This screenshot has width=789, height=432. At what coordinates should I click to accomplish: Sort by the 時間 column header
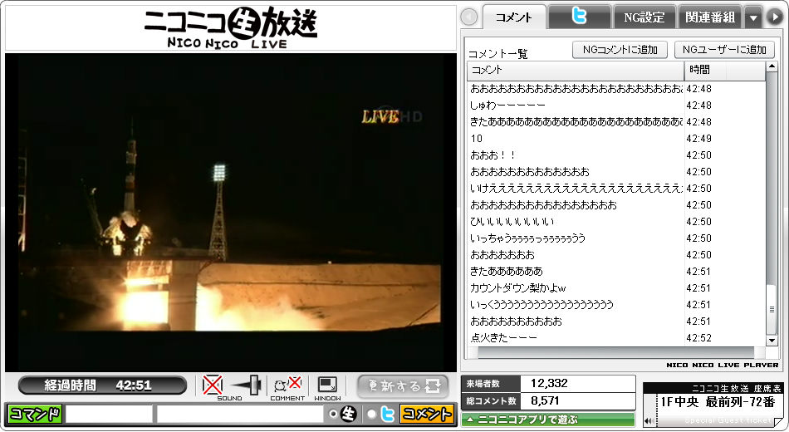724,70
